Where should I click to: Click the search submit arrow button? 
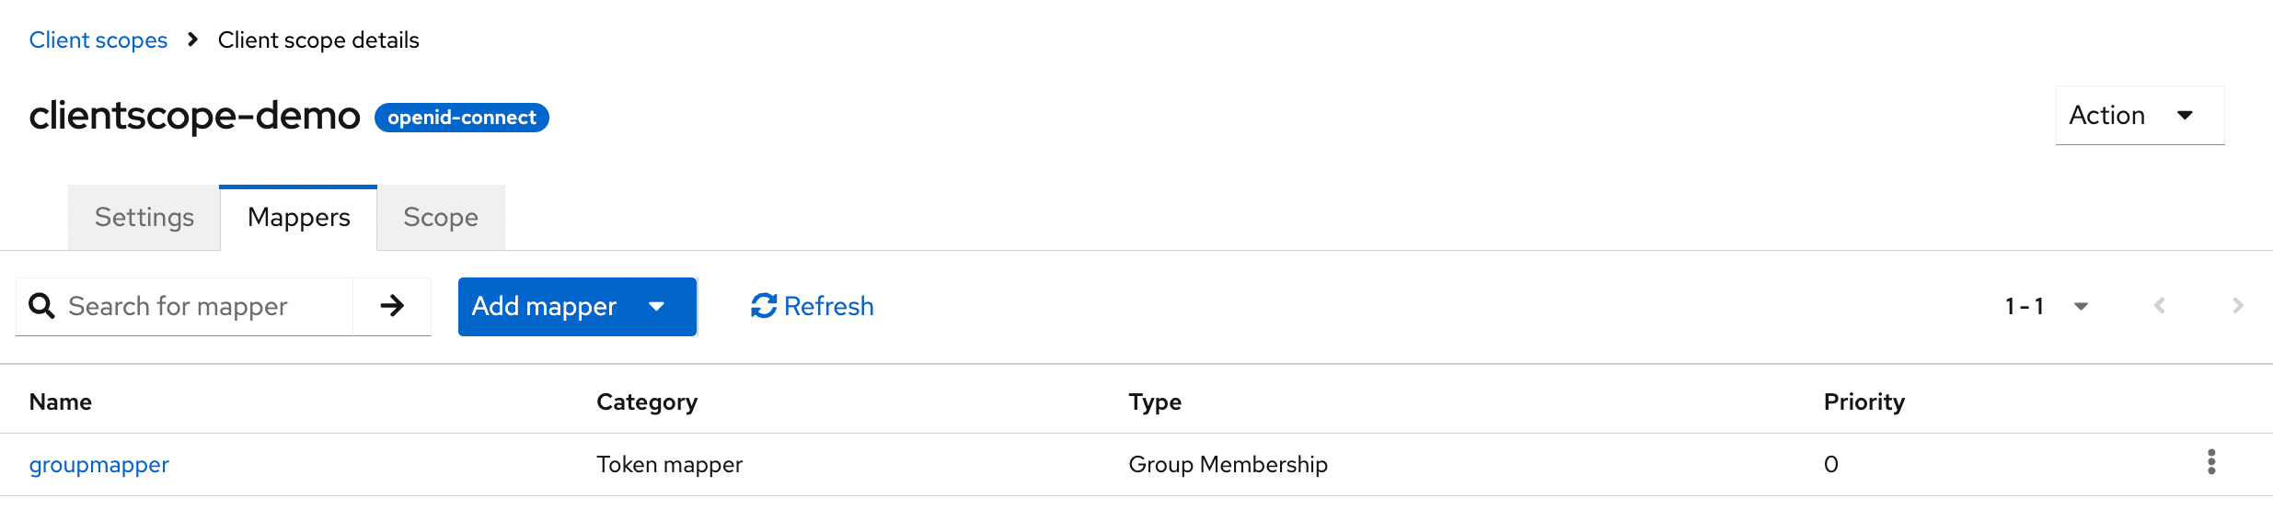tap(392, 306)
